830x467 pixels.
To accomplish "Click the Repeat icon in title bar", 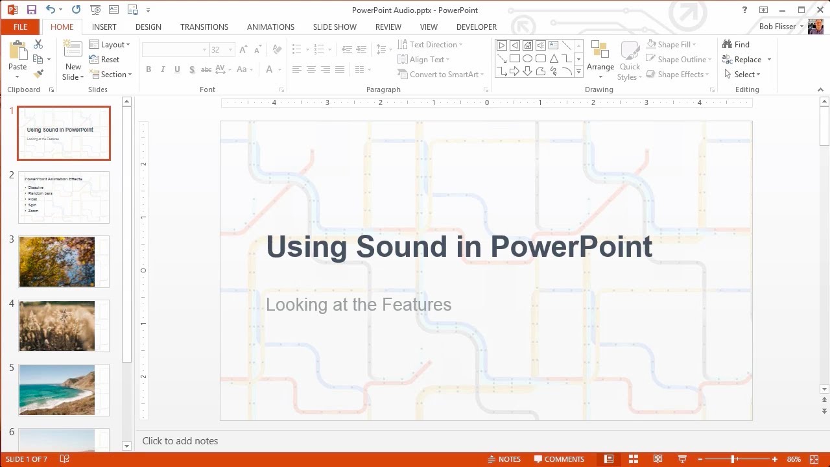I will pos(76,10).
